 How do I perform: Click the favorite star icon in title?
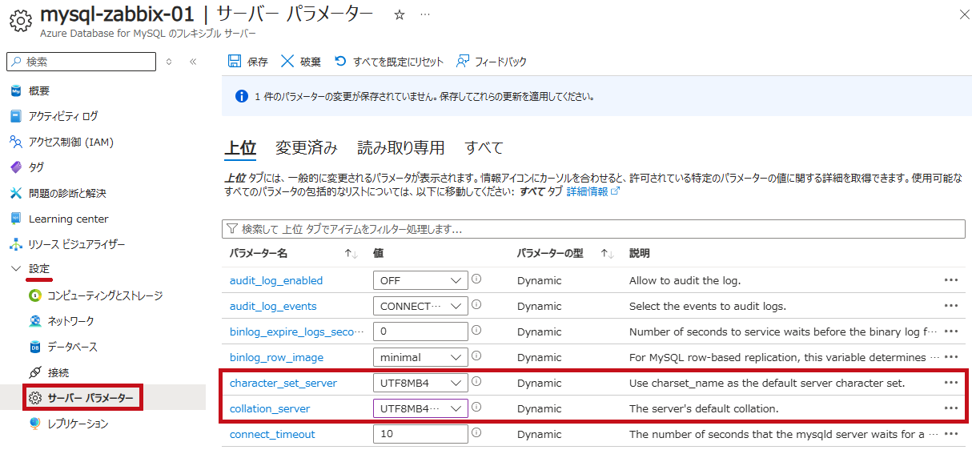[x=400, y=15]
